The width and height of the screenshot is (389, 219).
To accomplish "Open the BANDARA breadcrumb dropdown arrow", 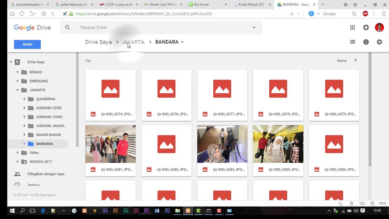I will (x=182, y=42).
